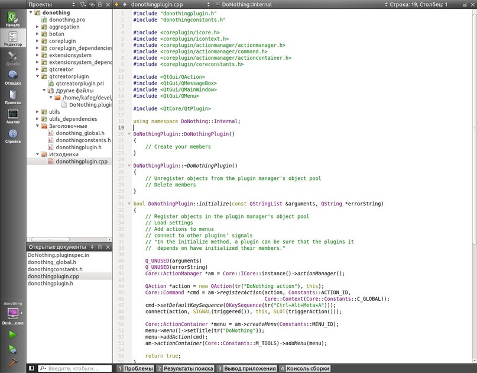Build project with the hammer icon
477x373 pixels.
pyautogui.click(x=12, y=362)
